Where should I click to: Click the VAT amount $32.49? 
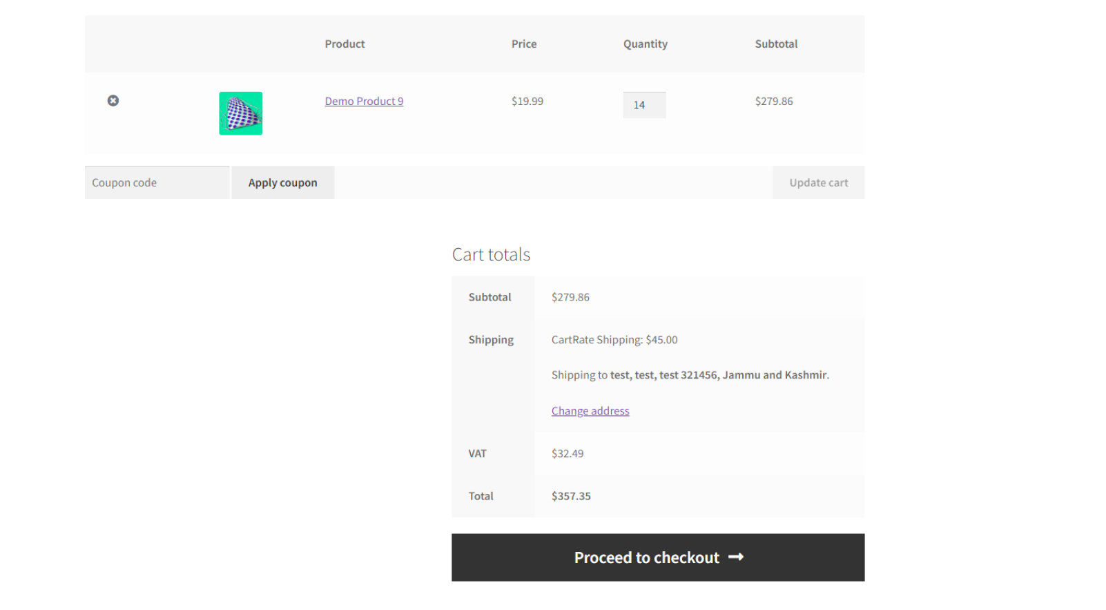[567, 454]
